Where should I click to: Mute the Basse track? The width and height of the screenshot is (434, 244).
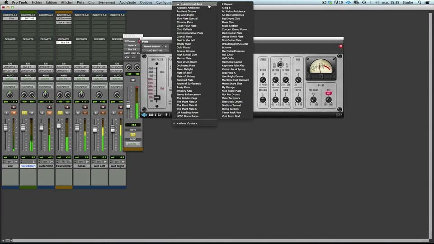85,113
